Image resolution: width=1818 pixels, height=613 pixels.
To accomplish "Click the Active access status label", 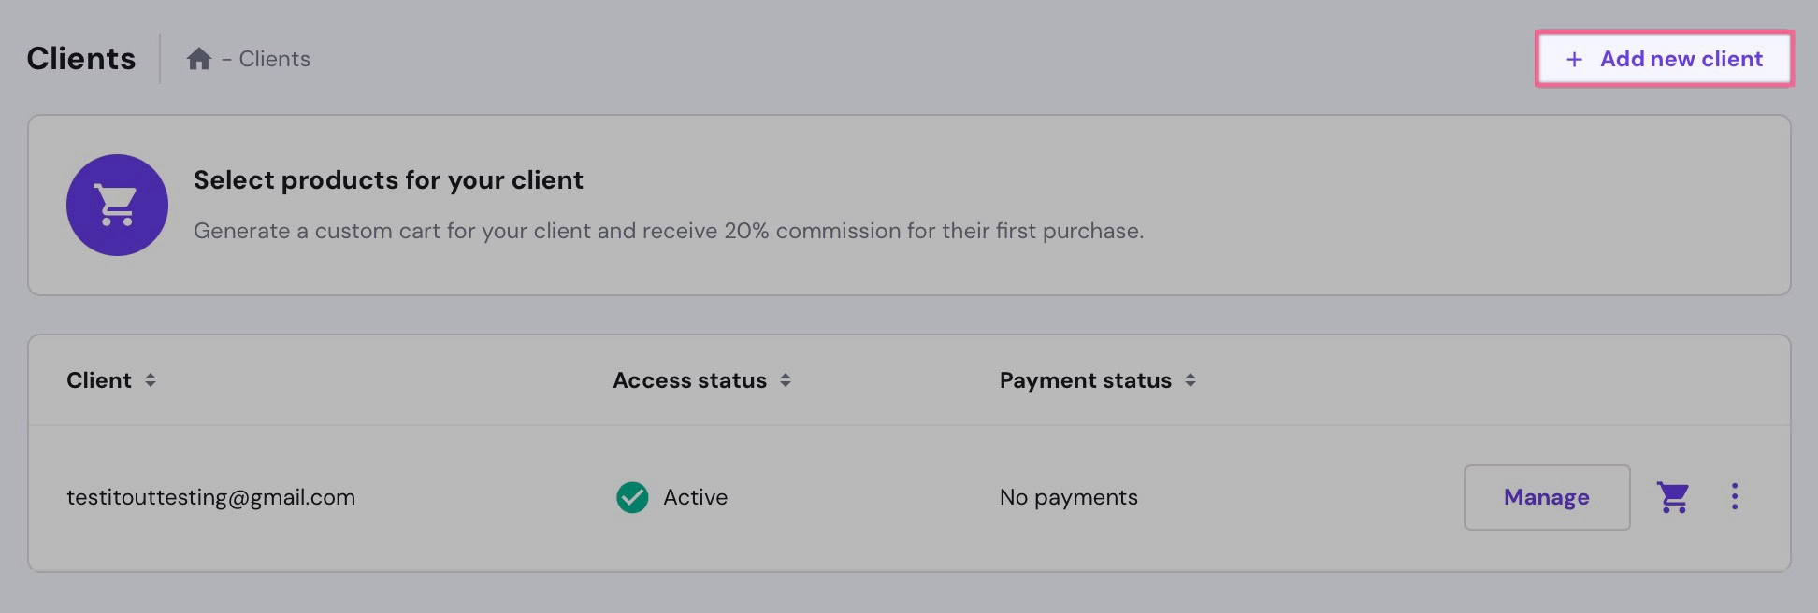I will pyautogui.click(x=695, y=497).
